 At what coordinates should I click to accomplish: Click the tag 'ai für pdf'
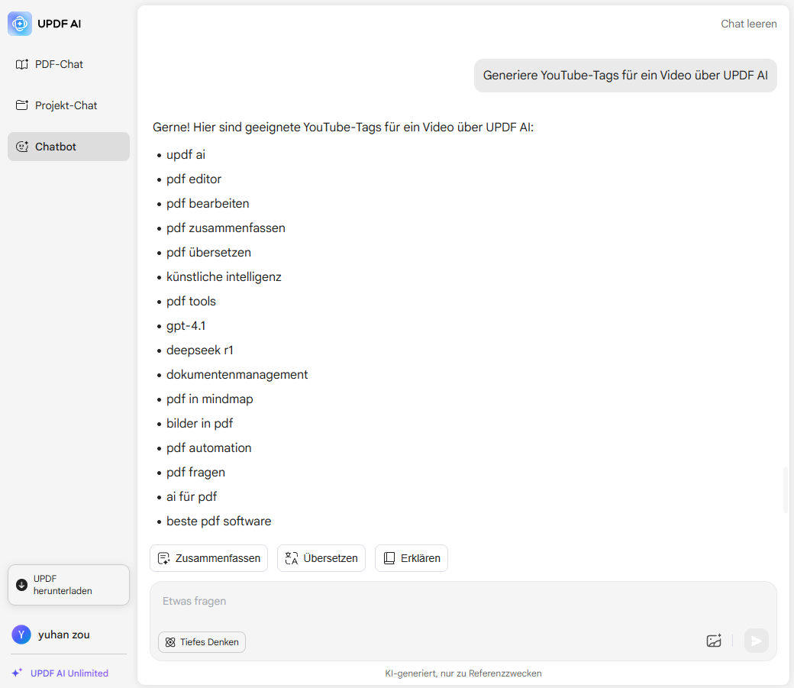point(192,496)
